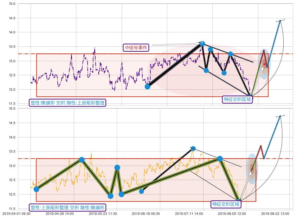The width and height of the screenshot is (296, 218).
Task: Click bottom chart's rightmost blue marker at 13.25
Action: click(x=220, y=159)
